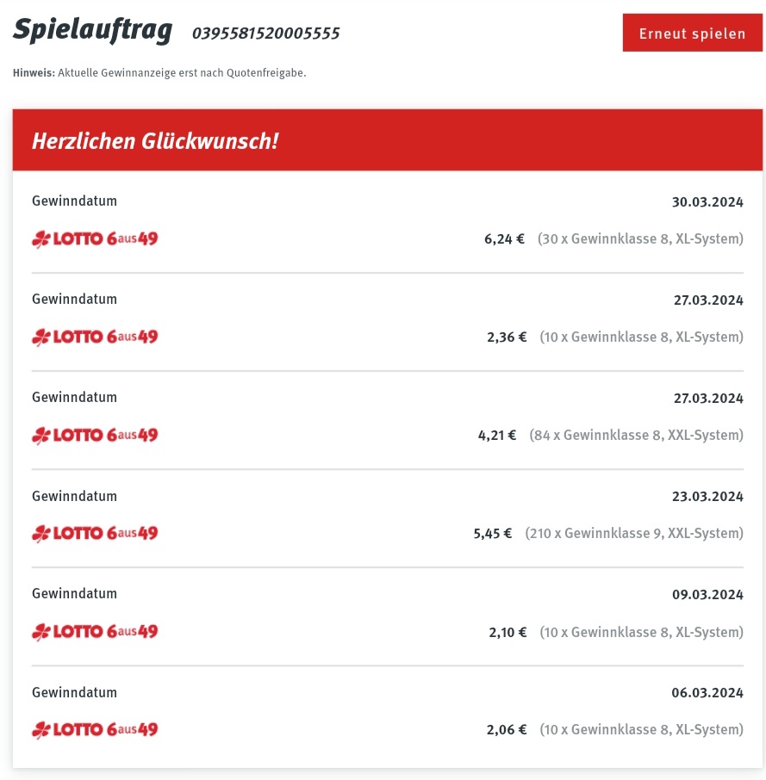Click the LOTTO 6aus49 logo for 06.03.2024

(95, 730)
